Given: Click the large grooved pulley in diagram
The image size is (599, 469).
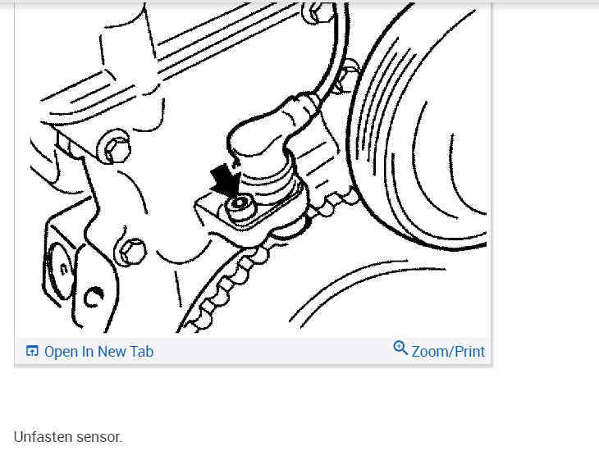Looking at the screenshot, I should click(x=420, y=130).
